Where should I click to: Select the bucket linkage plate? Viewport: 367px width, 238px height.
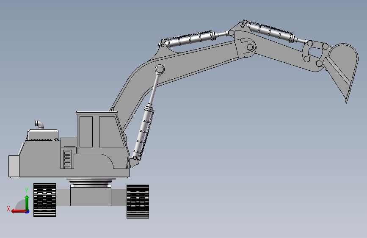coord(307,52)
